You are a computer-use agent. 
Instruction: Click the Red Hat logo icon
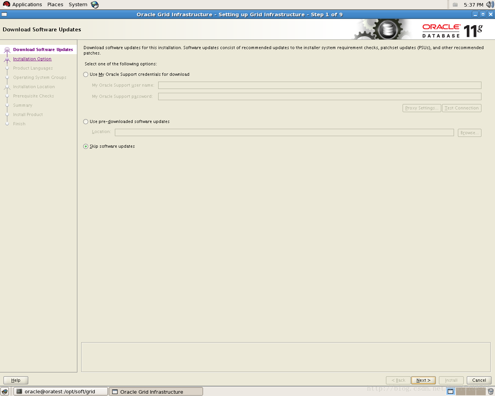pos(7,5)
